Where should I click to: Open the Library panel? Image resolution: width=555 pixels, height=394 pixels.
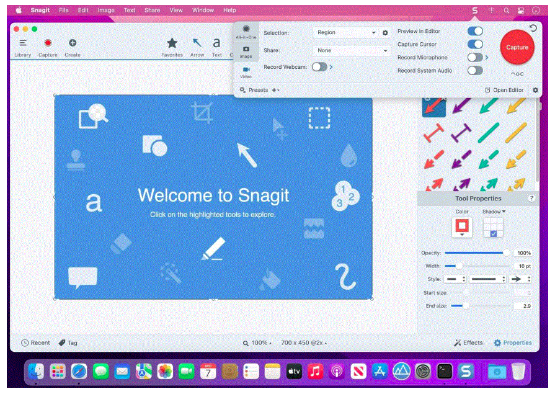(23, 48)
